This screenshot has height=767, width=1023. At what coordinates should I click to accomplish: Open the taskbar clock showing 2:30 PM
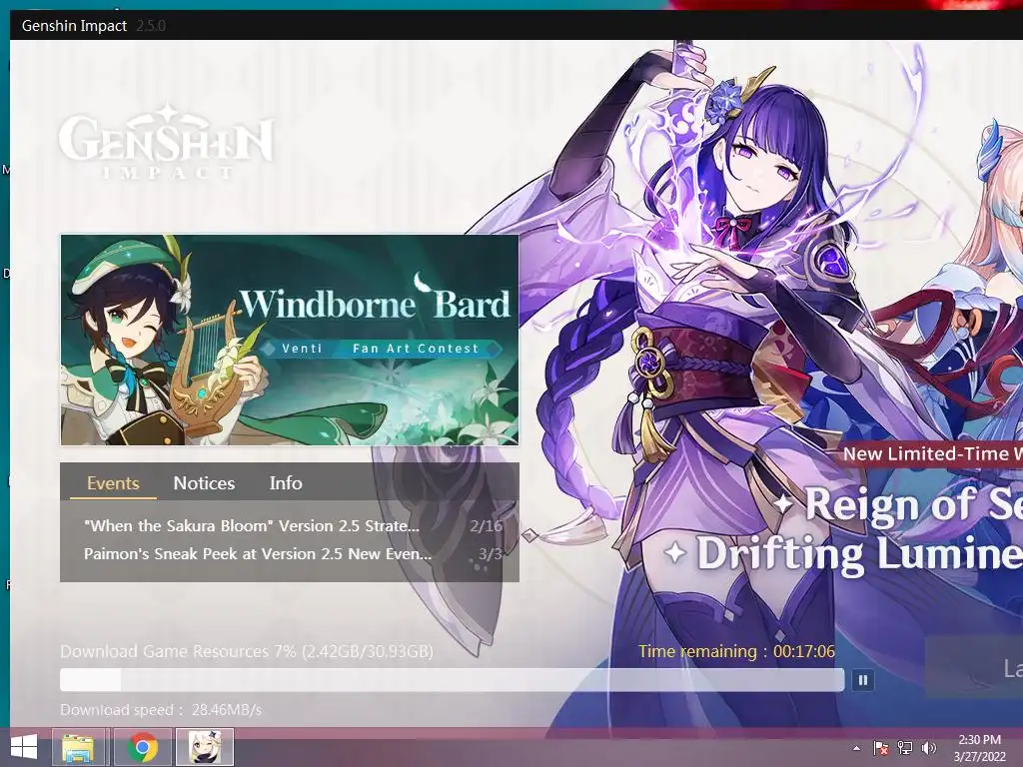tap(979, 740)
